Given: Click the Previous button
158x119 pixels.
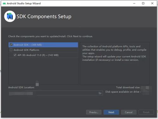Looking at the screenshot, I should click(94, 112).
